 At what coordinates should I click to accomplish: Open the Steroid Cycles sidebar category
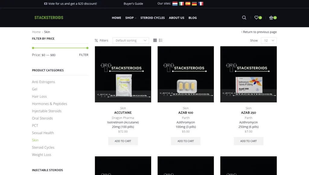(x=43, y=147)
